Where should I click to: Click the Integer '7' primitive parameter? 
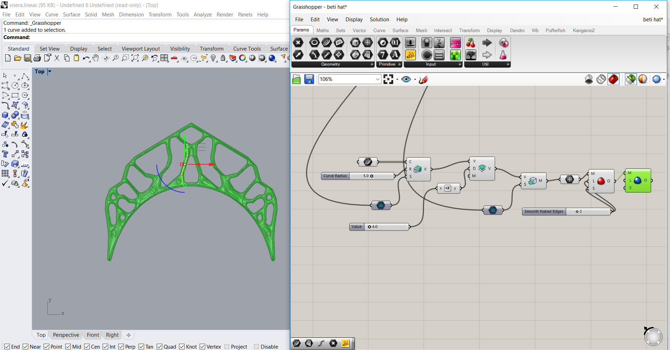pyautogui.click(x=383, y=55)
